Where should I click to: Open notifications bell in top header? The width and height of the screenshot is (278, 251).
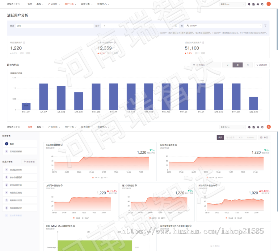coord(249,4)
